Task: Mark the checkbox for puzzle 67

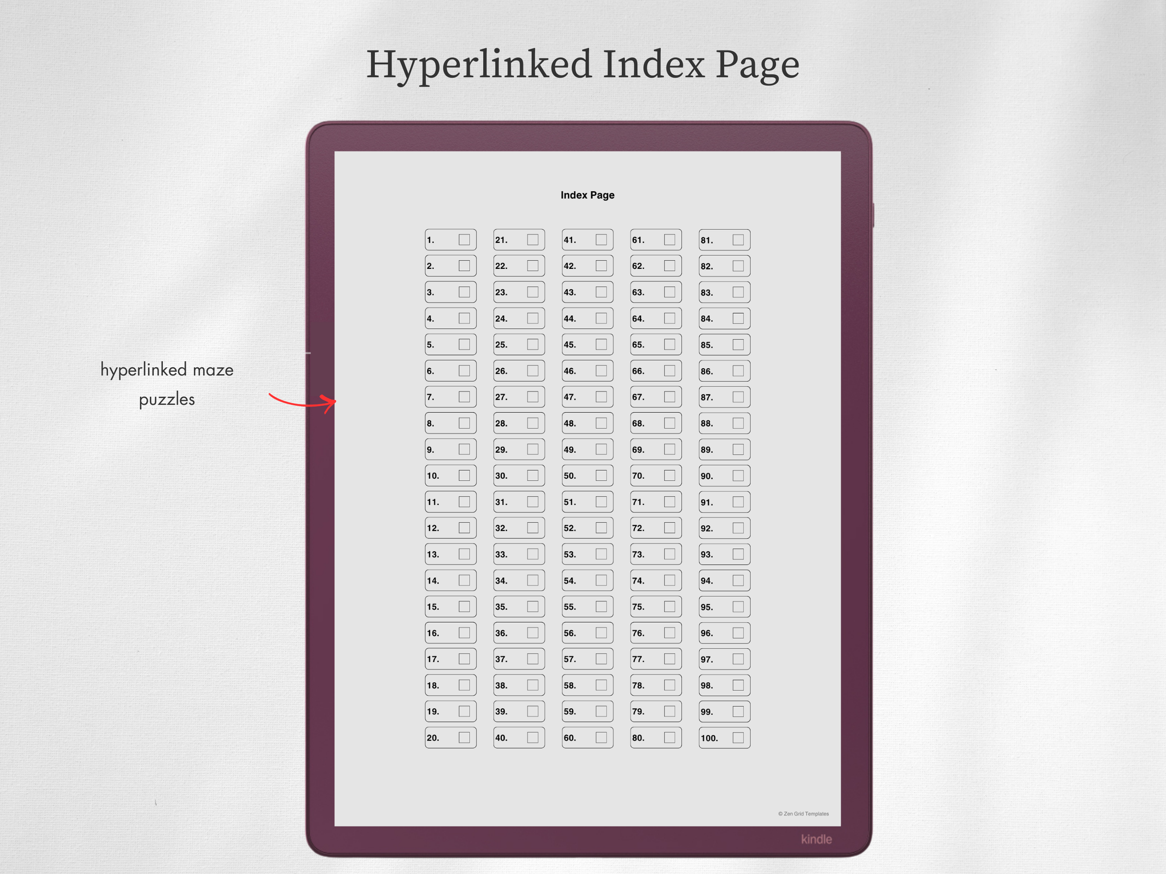Action: (669, 397)
